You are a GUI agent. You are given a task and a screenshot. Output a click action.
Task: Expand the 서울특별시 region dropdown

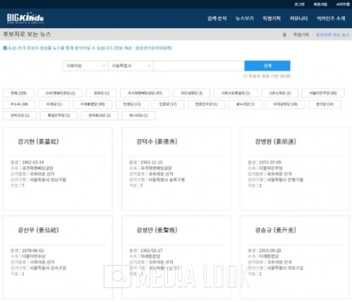pyautogui.click(x=131, y=66)
